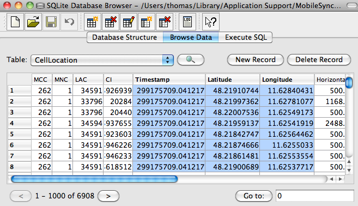Click the scroll down arrow
358x206 pixels.
click(349, 170)
